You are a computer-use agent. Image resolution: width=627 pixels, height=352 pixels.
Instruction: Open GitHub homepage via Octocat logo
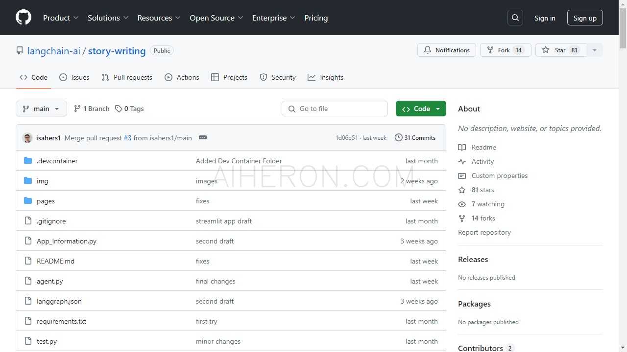tap(24, 18)
